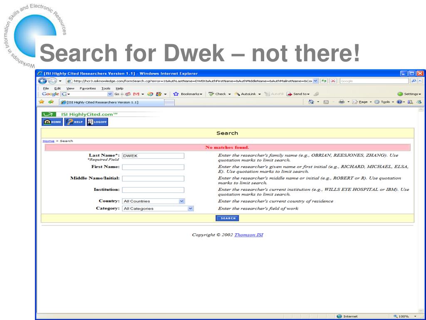Click the Refresh page icon
Viewport: 426px width, 320px height.
pyautogui.click(x=324, y=81)
